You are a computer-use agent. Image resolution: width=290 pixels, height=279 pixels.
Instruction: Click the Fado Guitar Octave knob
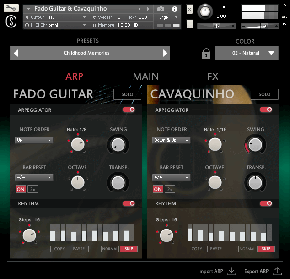78,182
